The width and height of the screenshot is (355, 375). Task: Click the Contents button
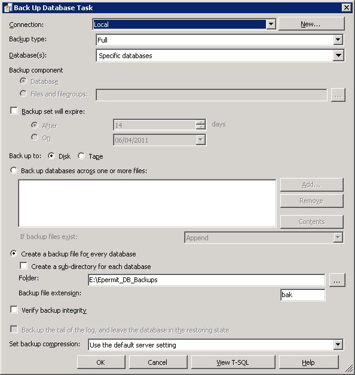click(311, 222)
